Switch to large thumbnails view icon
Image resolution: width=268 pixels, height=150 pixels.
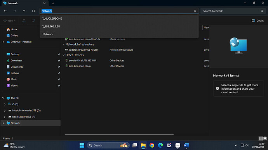point(265,138)
